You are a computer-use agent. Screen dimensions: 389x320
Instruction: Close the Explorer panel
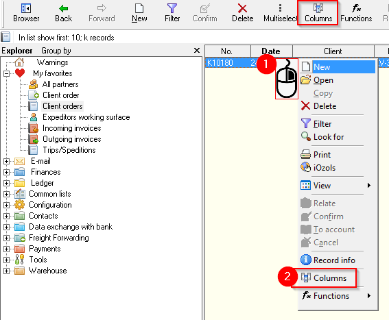coord(197,51)
